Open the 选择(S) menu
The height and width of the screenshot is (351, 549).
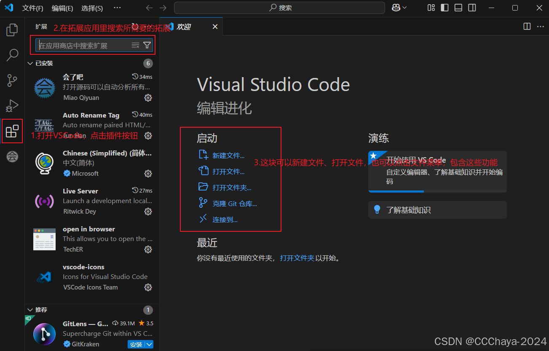pos(92,8)
